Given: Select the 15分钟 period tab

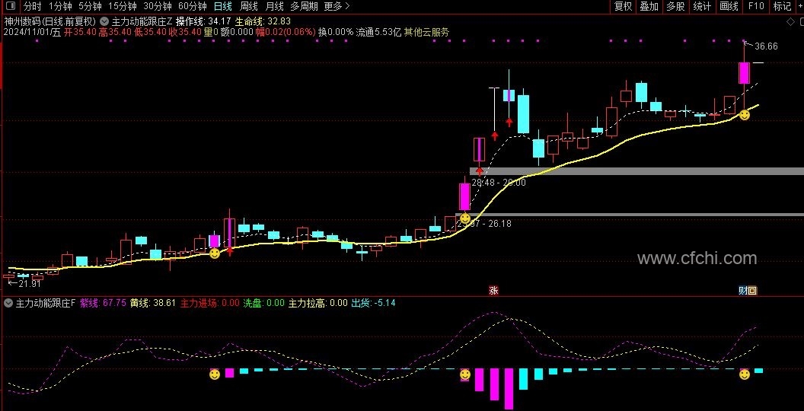Looking at the screenshot, I should (x=122, y=6).
